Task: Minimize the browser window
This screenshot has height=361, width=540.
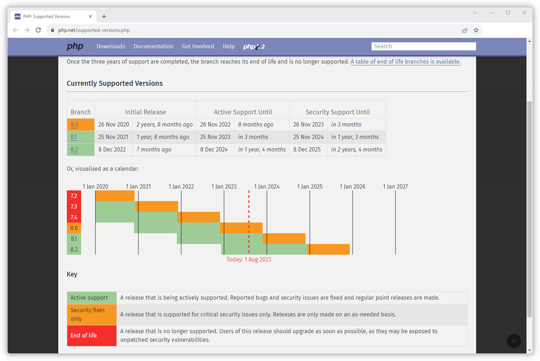Action: (x=491, y=13)
